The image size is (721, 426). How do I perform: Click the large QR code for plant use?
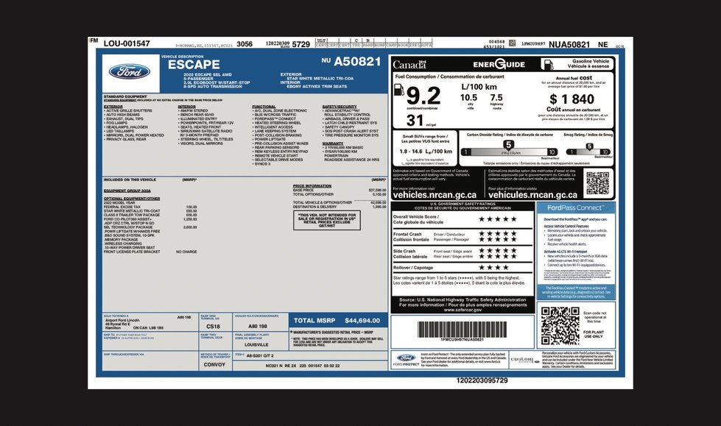point(560,326)
